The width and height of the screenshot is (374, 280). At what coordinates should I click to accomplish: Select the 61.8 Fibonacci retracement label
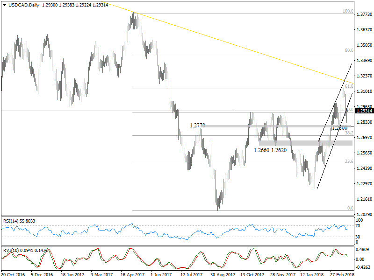[x=349, y=87]
